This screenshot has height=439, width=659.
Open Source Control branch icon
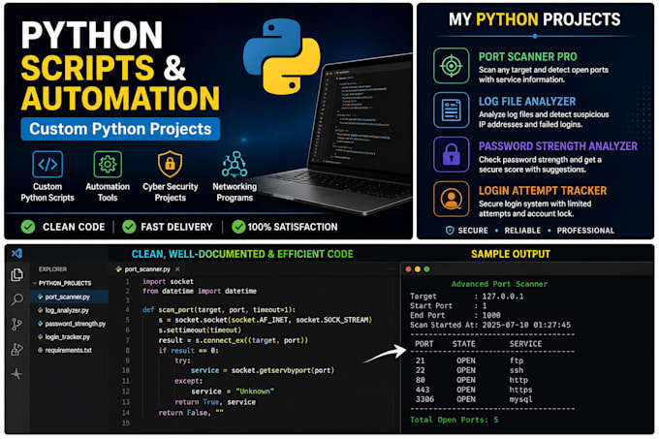coord(16,324)
